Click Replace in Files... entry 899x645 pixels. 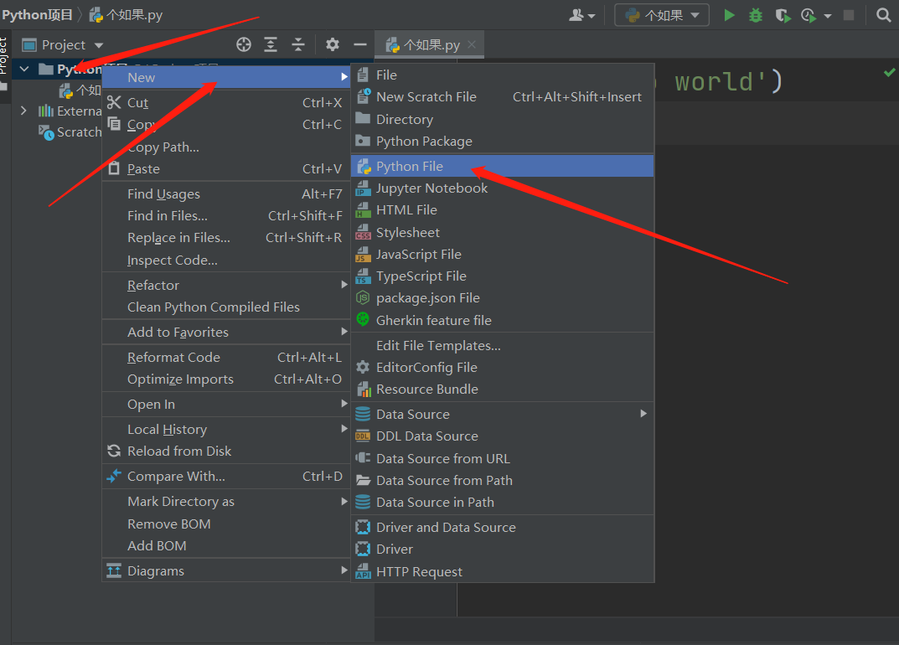(x=226, y=238)
